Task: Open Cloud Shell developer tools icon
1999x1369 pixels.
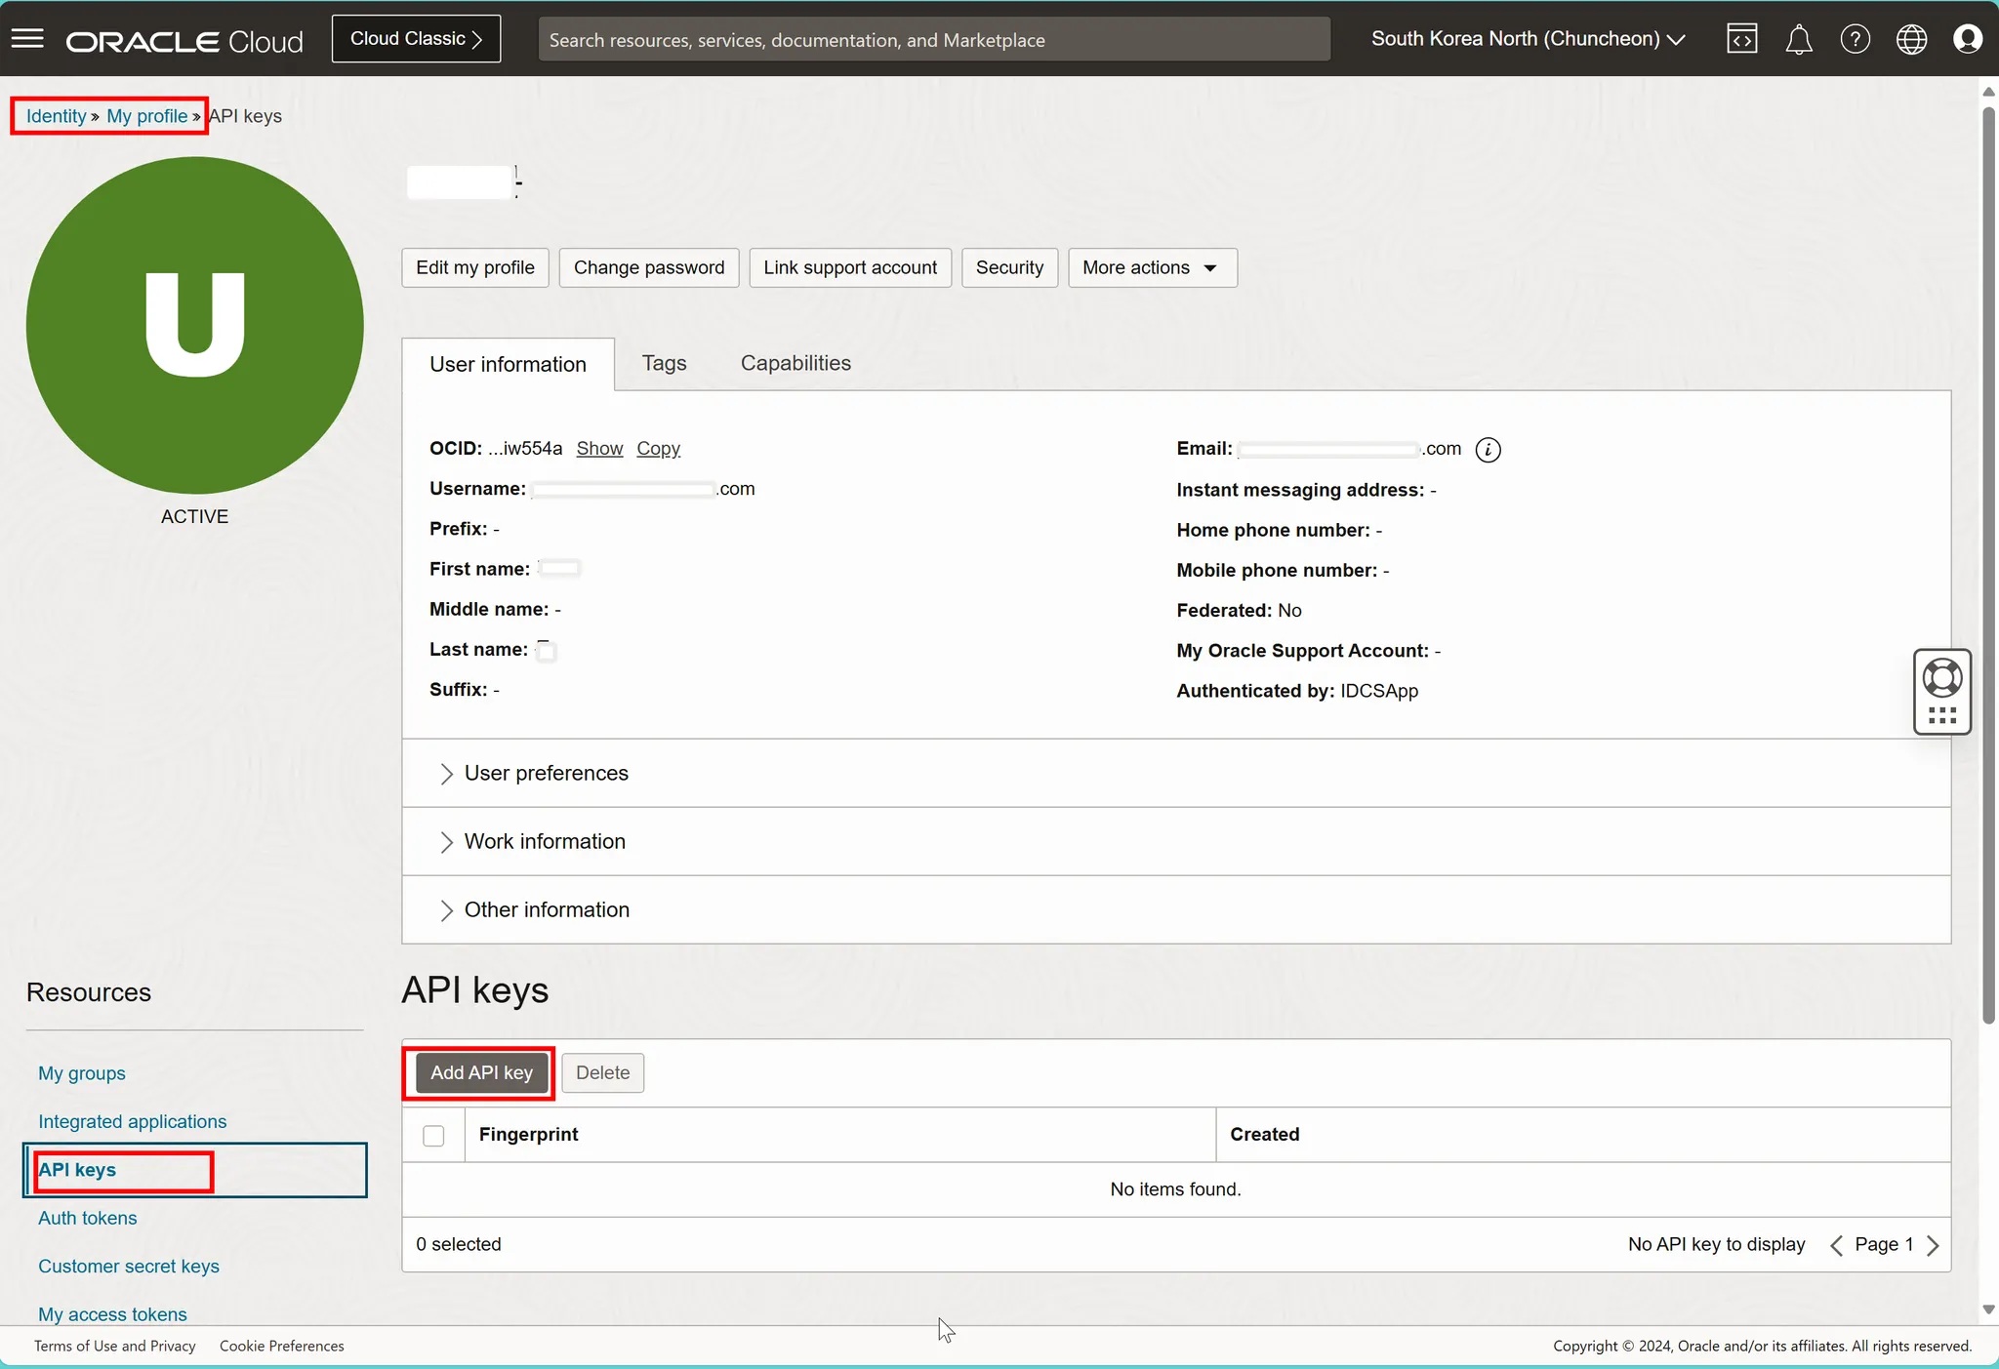Action: tap(1742, 39)
